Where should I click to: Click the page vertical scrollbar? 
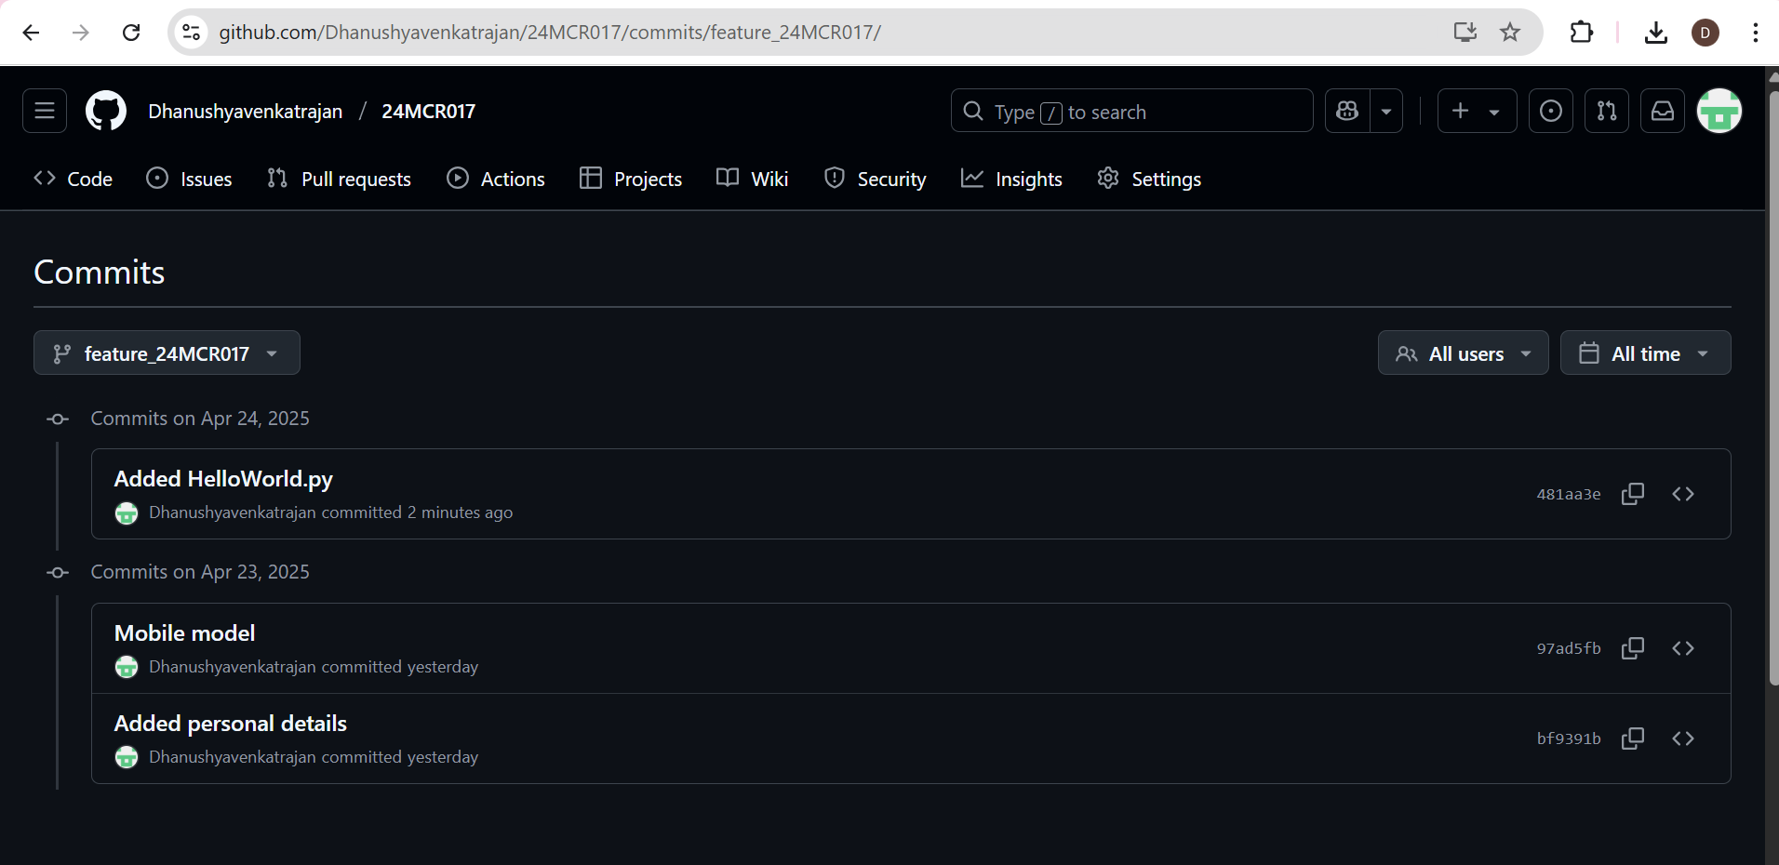pyautogui.click(x=1773, y=388)
